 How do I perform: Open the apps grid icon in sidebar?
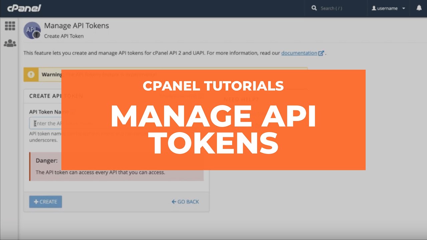click(10, 26)
